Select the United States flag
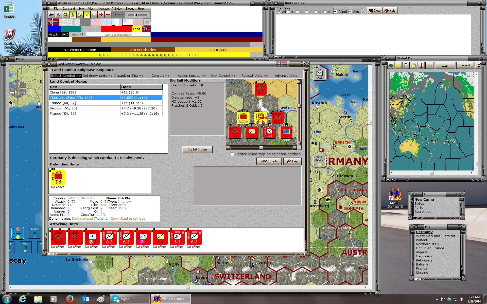Image resolution: width=487 pixels, height=304 pixels. click(x=128, y=22)
